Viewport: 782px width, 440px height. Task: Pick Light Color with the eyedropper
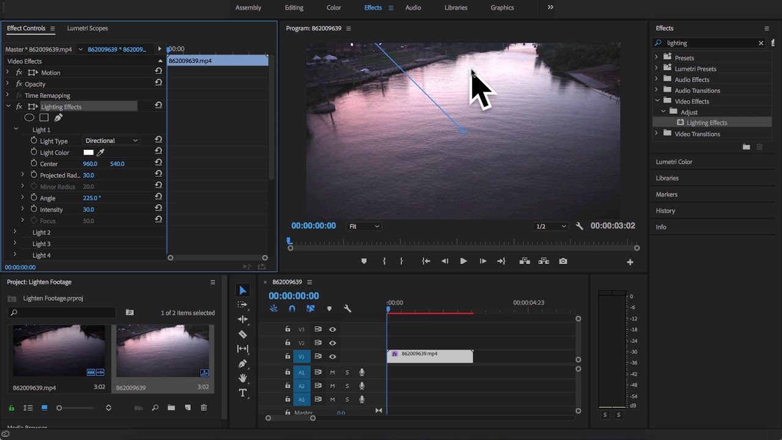tap(101, 152)
